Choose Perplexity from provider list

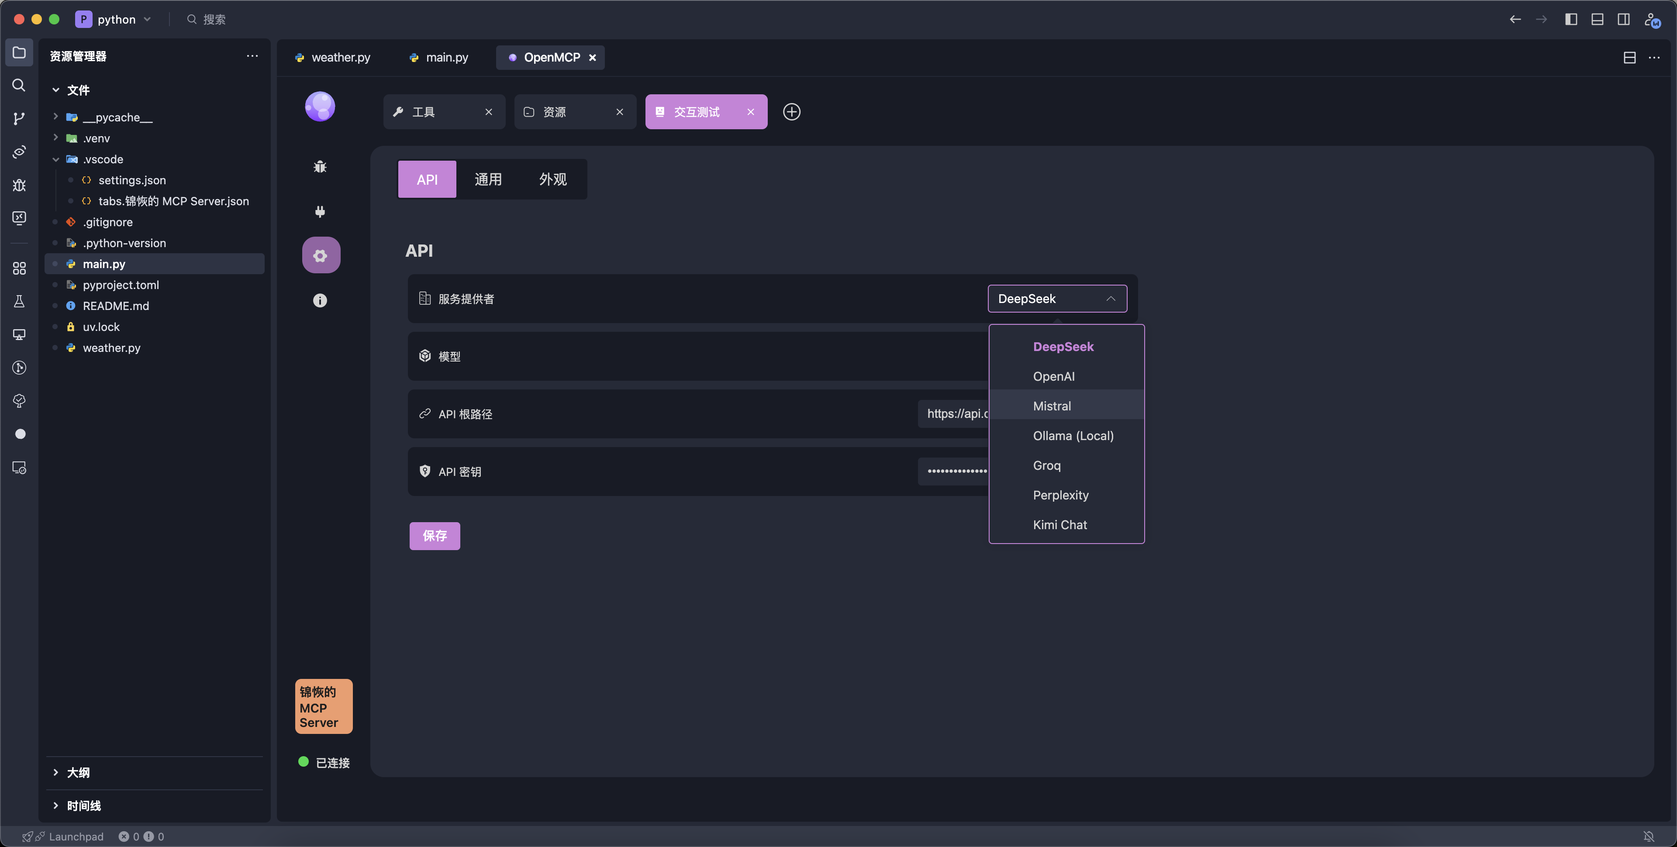coord(1066,495)
